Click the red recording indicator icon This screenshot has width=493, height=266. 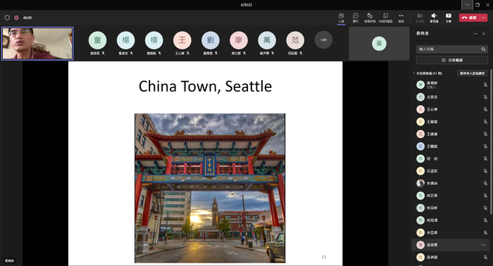[16, 18]
